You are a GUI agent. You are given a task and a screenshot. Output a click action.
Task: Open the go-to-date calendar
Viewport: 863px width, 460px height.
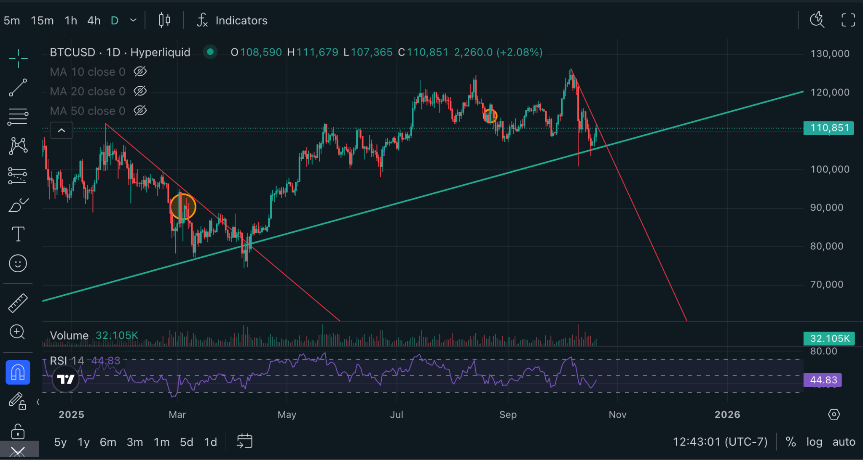tap(244, 441)
